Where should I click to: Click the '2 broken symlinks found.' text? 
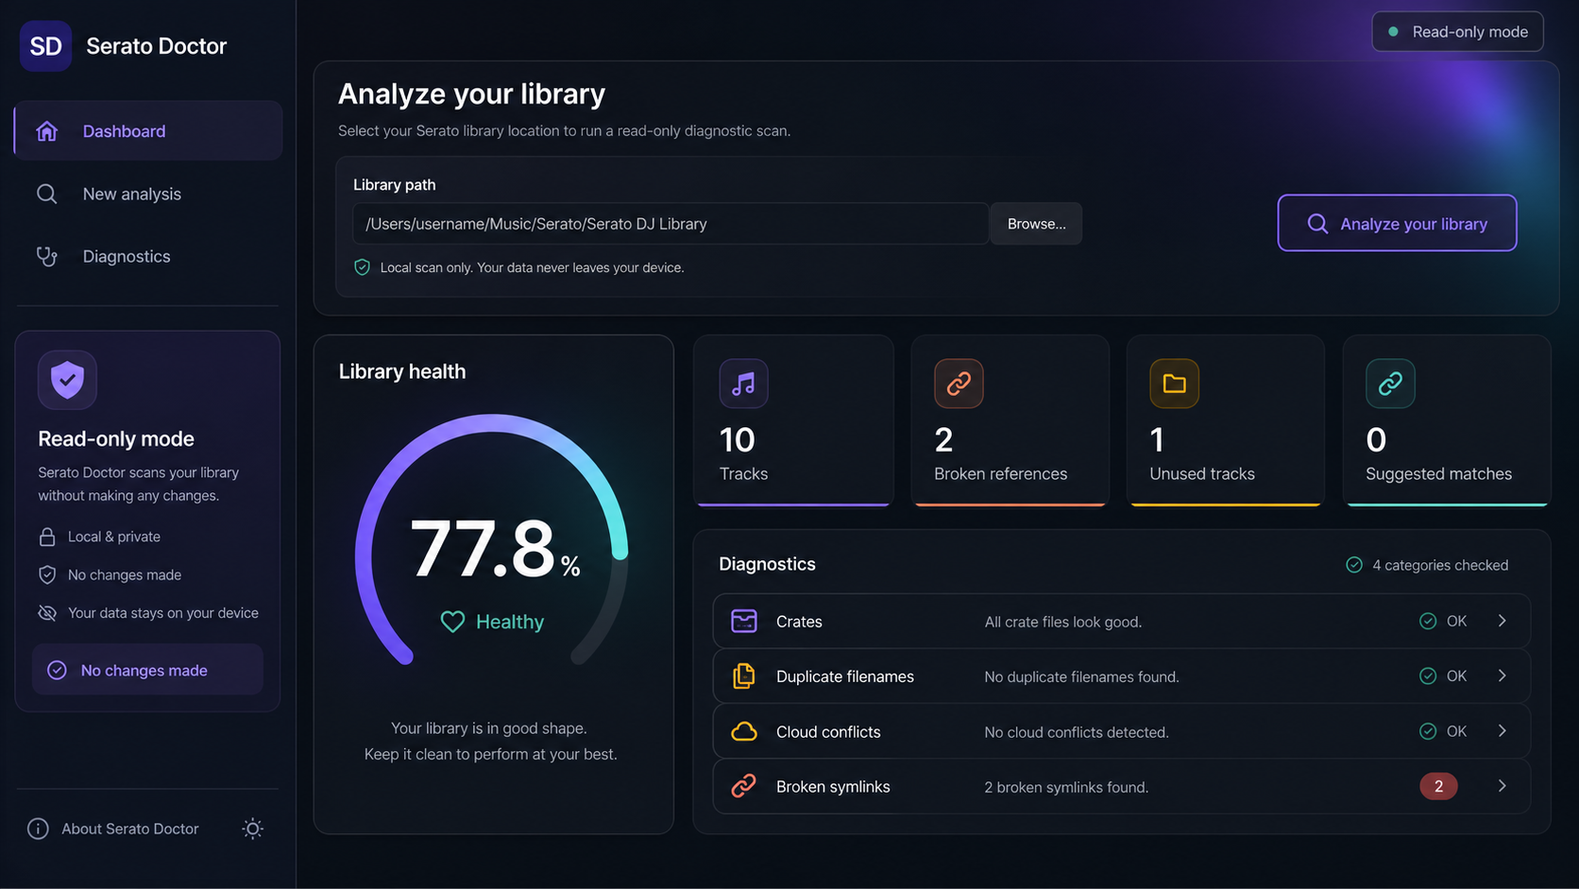[x=1066, y=787]
